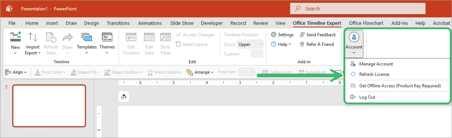This screenshot has height=138, width=452.
Task: Open the Shape Fill dropdown
Action: (x=85, y=72)
